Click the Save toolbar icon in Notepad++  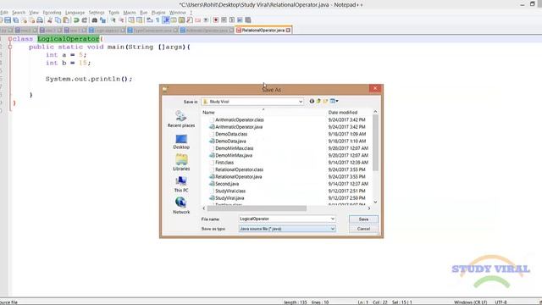point(8,20)
